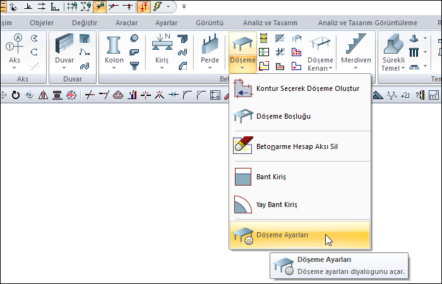Select the curved beam icon beside Kiriş
This screenshot has width=442, height=284.
click(x=182, y=52)
